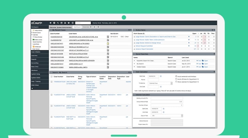Click the calendar icon in top toolbar

pyautogui.click(x=62, y=23)
